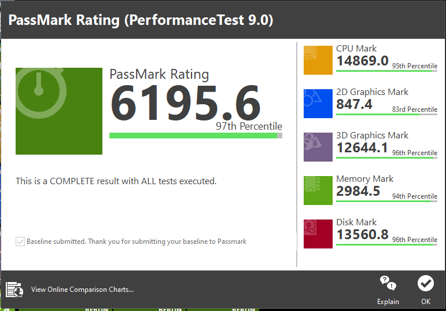Click the red Disk Mark tile icon
446x311 pixels.
click(318, 234)
